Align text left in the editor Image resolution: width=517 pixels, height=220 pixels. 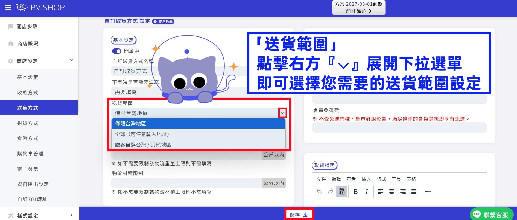coord(381,192)
